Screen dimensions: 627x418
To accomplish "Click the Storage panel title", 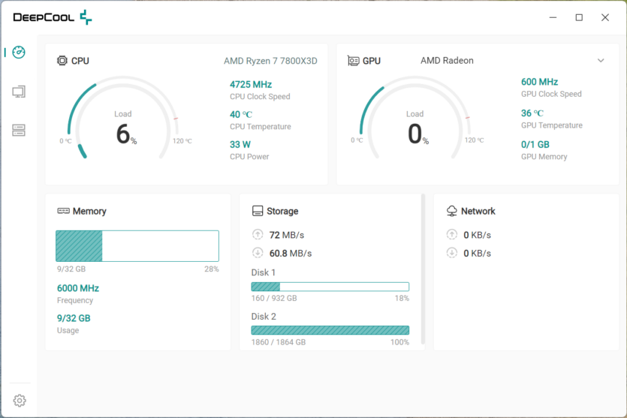I will point(282,211).
